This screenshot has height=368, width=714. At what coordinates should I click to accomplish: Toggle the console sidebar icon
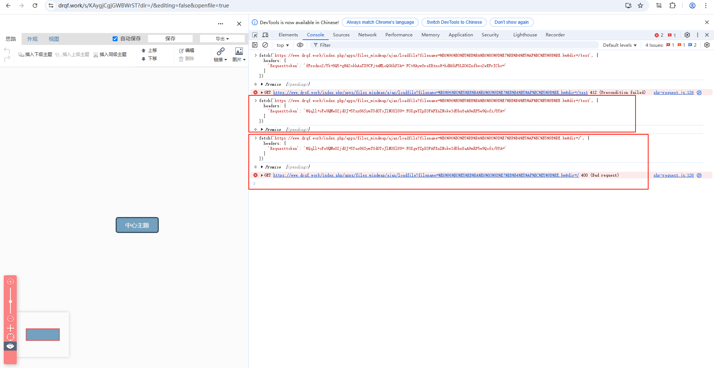(255, 45)
